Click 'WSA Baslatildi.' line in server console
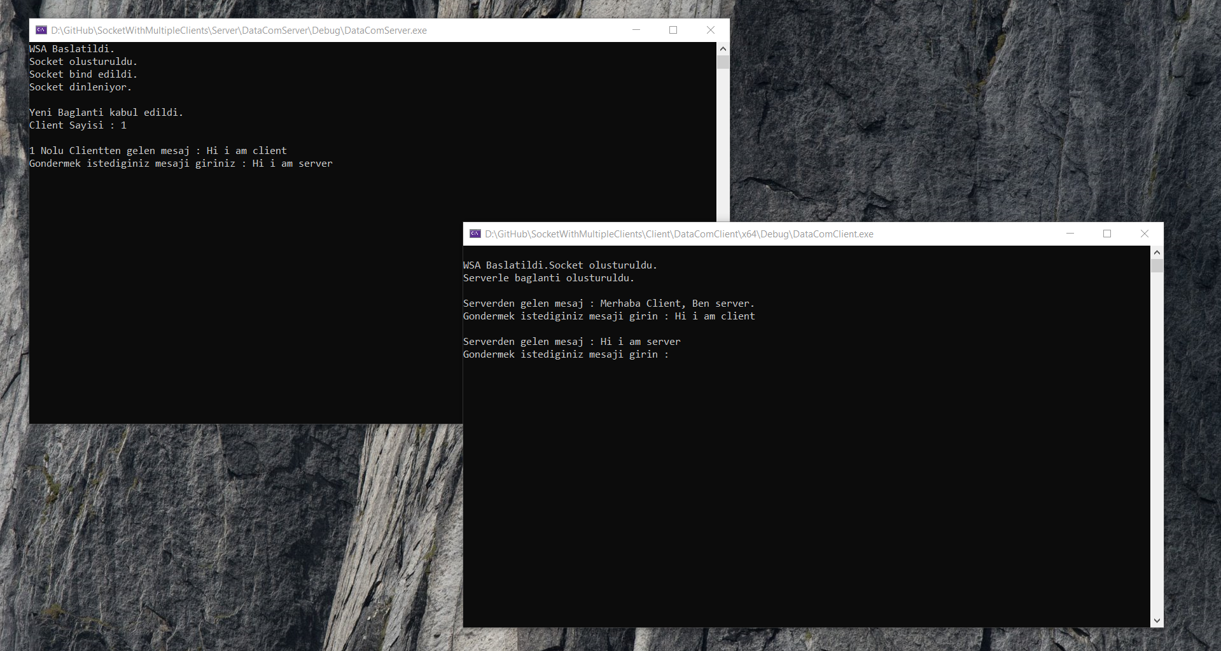The height and width of the screenshot is (651, 1221). (x=72, y=49)
